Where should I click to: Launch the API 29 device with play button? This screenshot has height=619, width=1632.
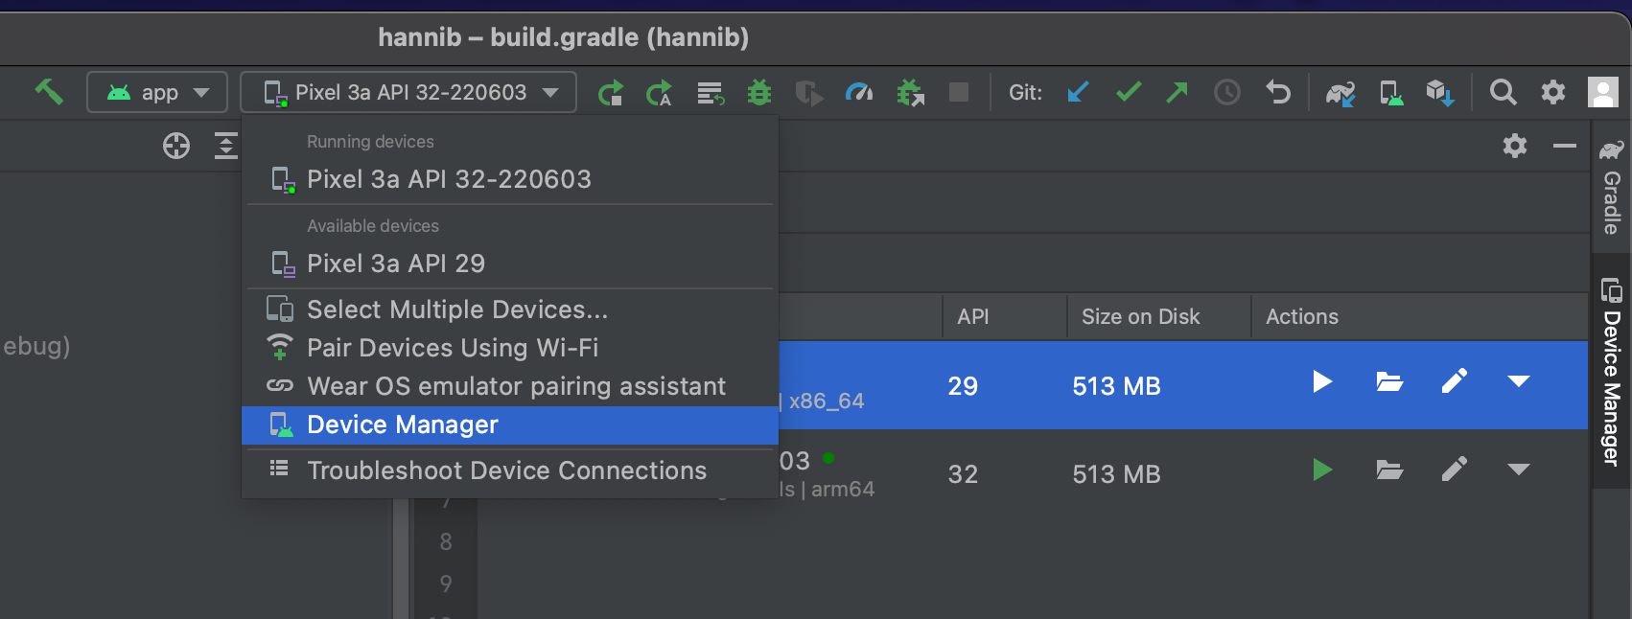coord(1322,381)
